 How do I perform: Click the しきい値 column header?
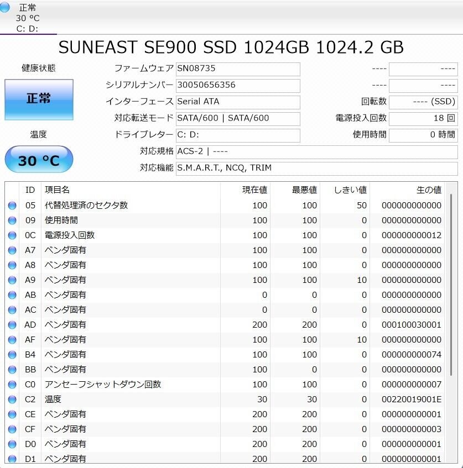(x=345, y=190)
